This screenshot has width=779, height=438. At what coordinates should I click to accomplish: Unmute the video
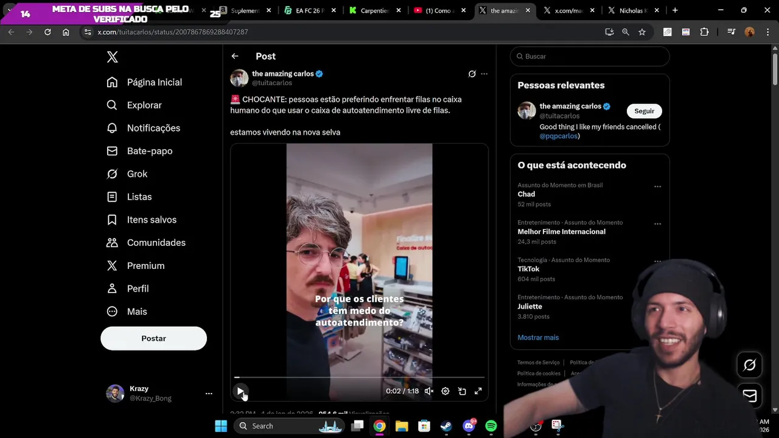(429, 391)
